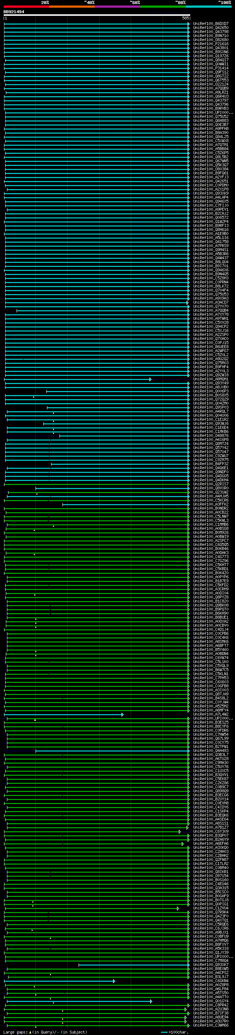Select the UniRef100_Q8VXR0 label

[211, 488]
